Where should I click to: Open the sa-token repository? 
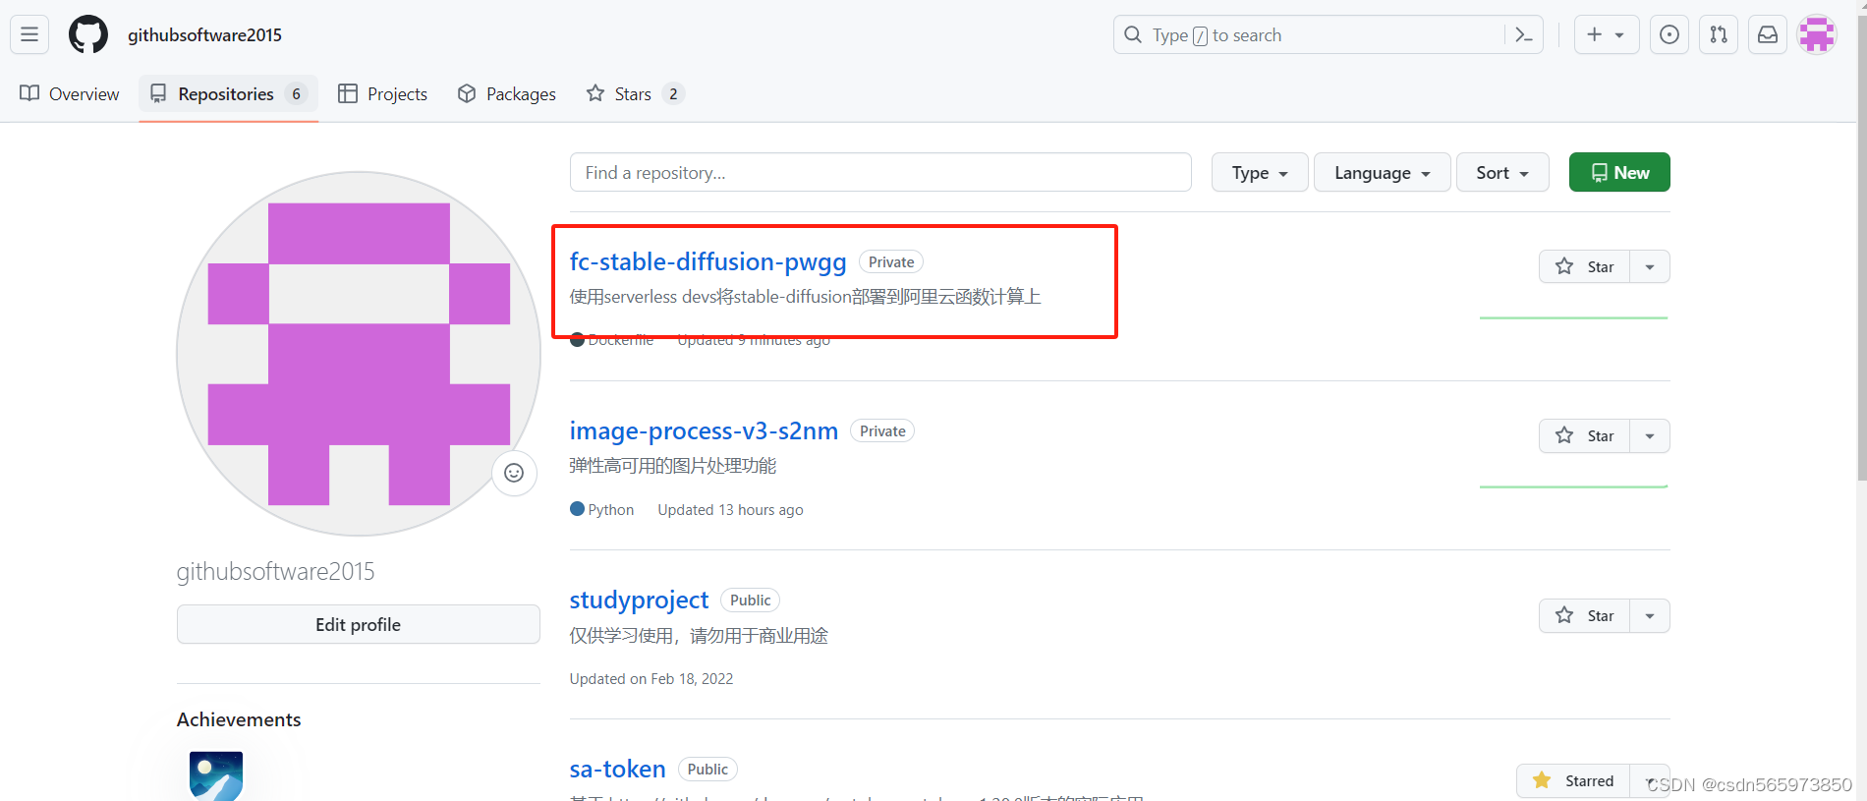(x=617, y=769)
